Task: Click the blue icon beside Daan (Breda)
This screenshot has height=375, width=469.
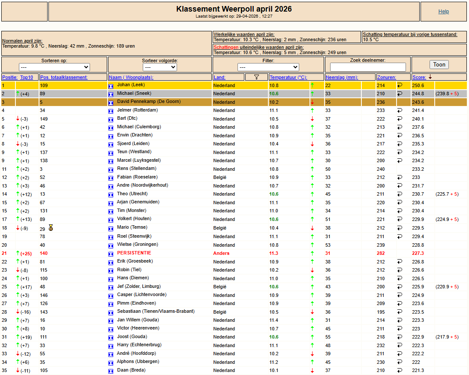Action: 111,371
